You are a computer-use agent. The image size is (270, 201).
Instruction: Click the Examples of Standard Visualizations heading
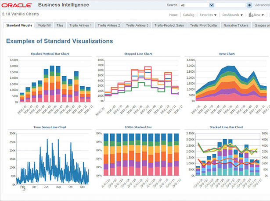tap(60, 41)
